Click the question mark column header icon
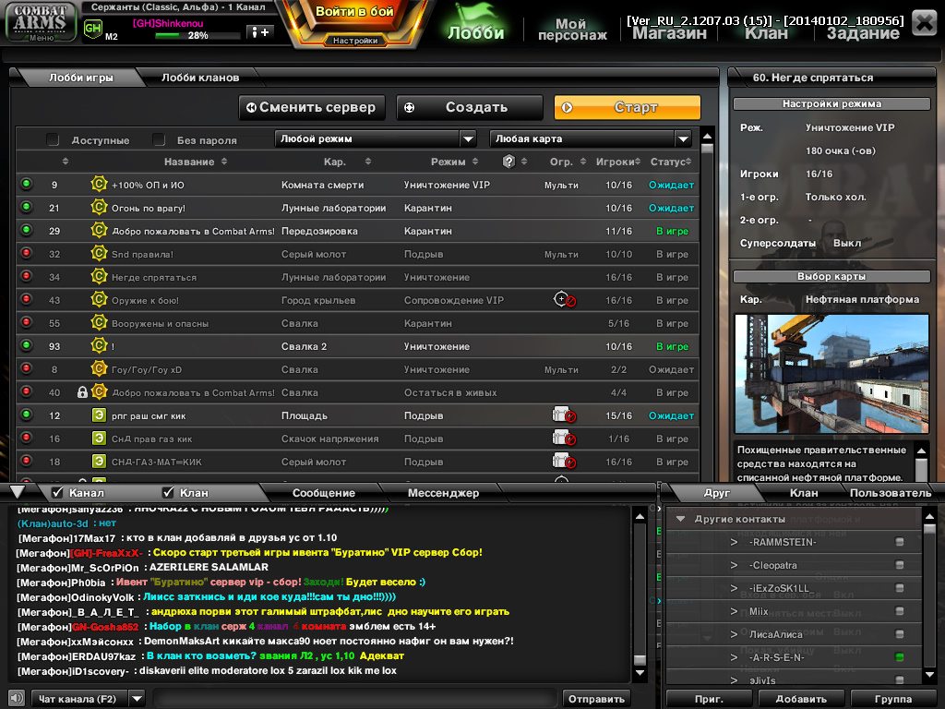 pyautogui.click(x=508, y=161)
